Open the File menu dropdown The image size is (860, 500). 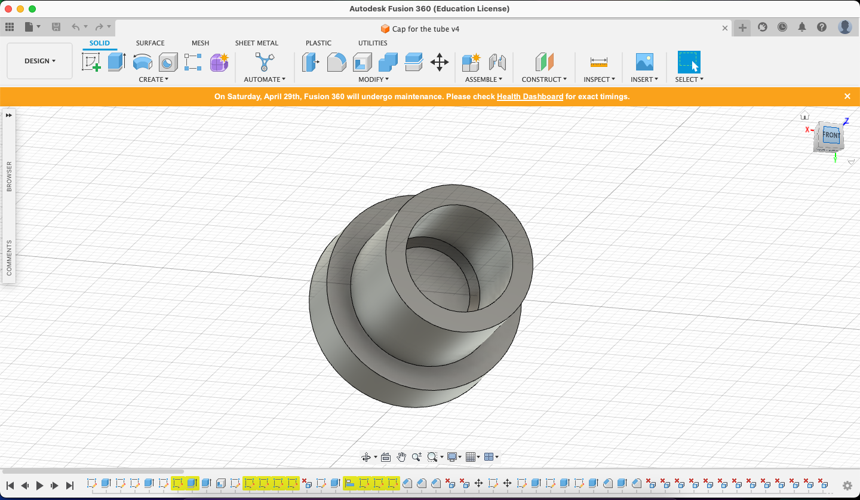click(x=32, y=27)
